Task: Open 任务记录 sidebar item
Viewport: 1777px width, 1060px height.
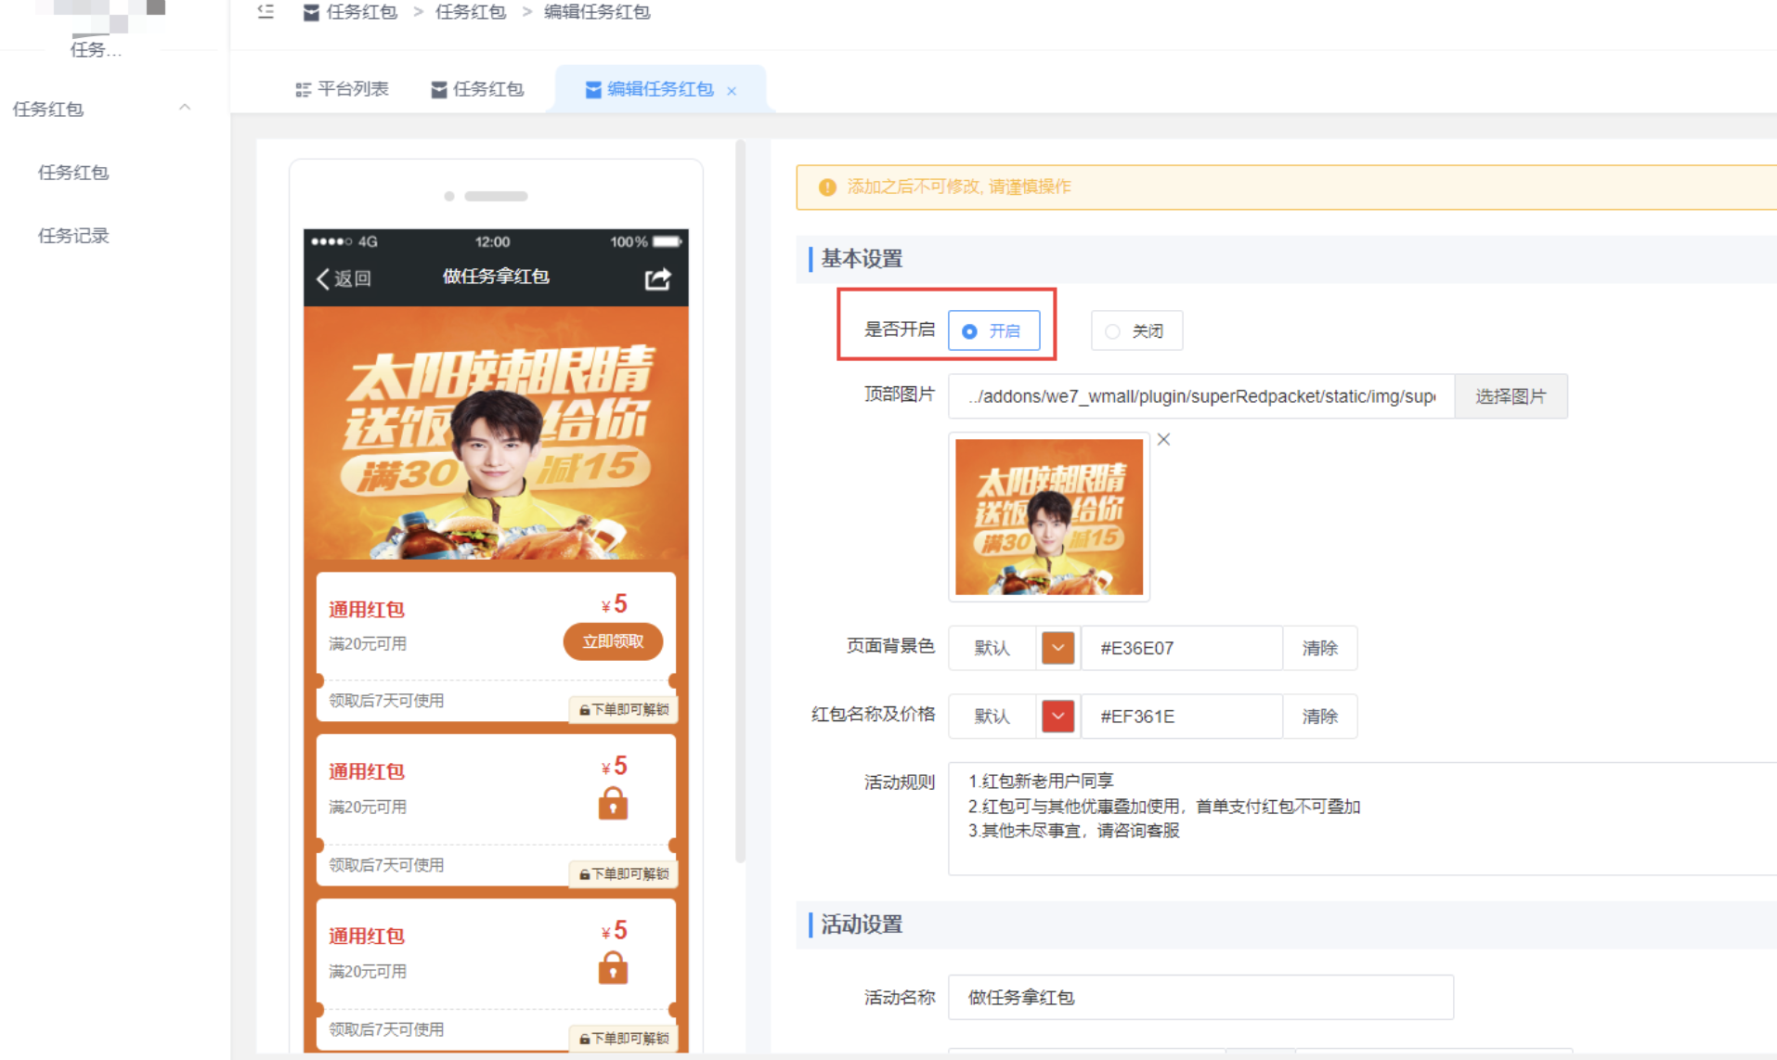Action: click(x=73, y=235)
